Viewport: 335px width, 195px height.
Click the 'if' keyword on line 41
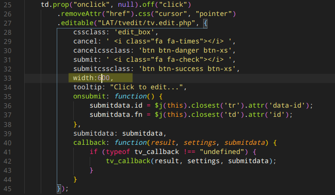[94, 152]
